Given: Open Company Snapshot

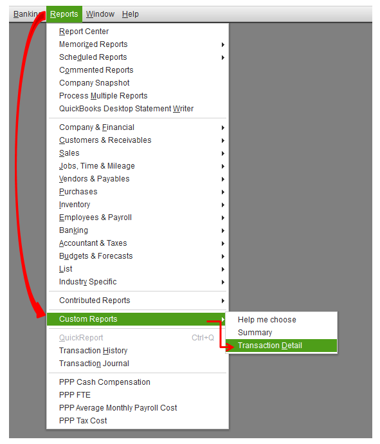Looking at the screenshot, I should 95,83.
